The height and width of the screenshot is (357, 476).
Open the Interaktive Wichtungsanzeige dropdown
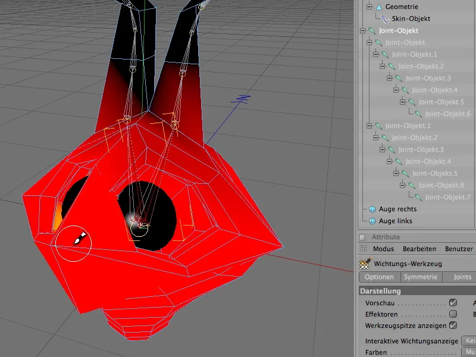[x=469, y=340]
